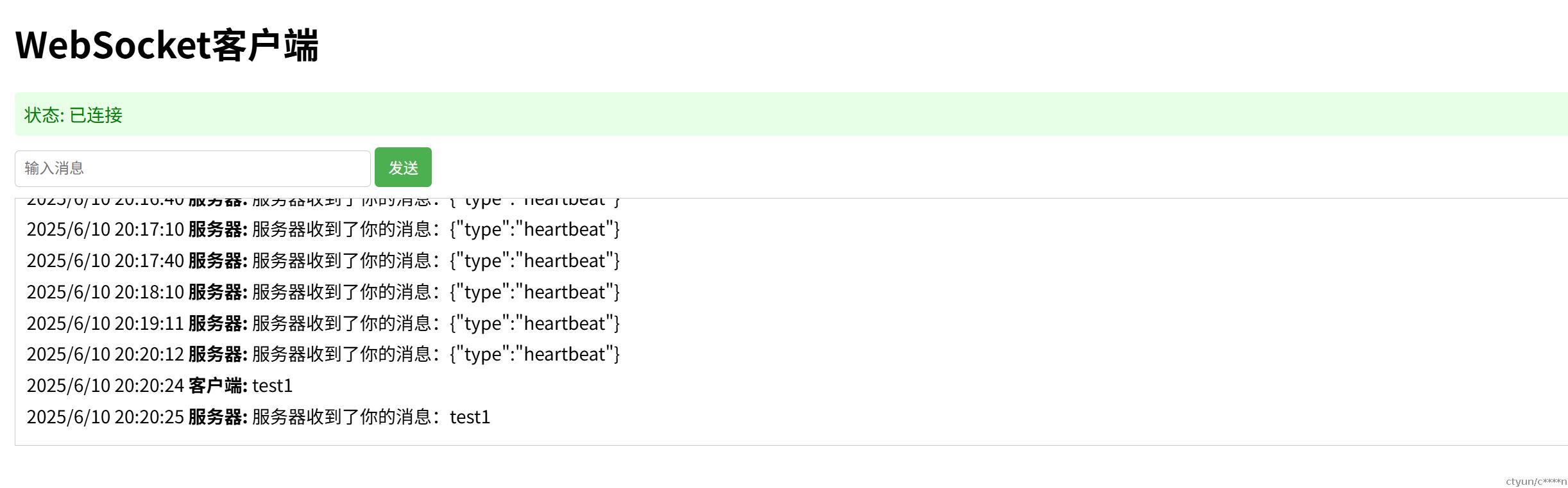This screenshot has width=1568, height=488.
Task: Click the 客户端 test1 message at 20:20:24
Action: click(x=160, y=386)
